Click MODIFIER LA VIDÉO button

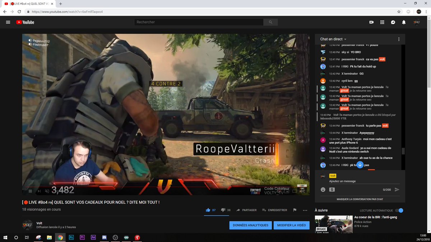[291, 225]
